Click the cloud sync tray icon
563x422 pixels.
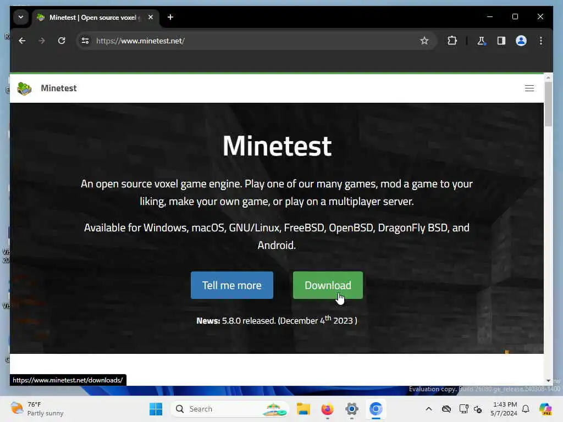(x=446, y=409)
